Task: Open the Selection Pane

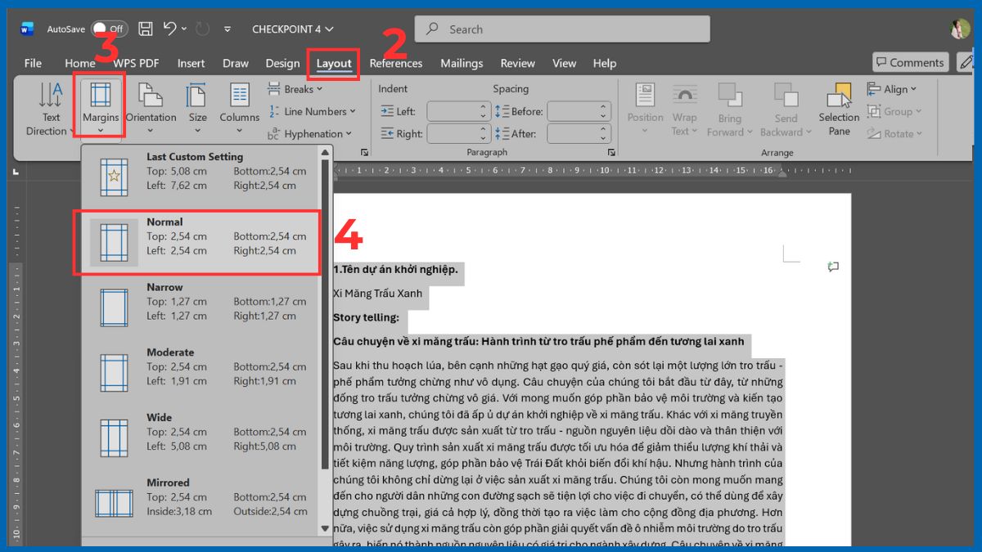Action: [839, 108]
